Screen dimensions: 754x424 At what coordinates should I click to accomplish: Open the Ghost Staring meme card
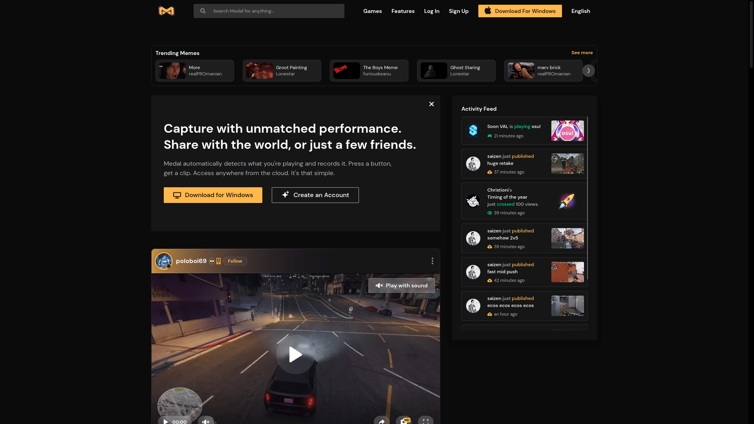tap(456, 71)
